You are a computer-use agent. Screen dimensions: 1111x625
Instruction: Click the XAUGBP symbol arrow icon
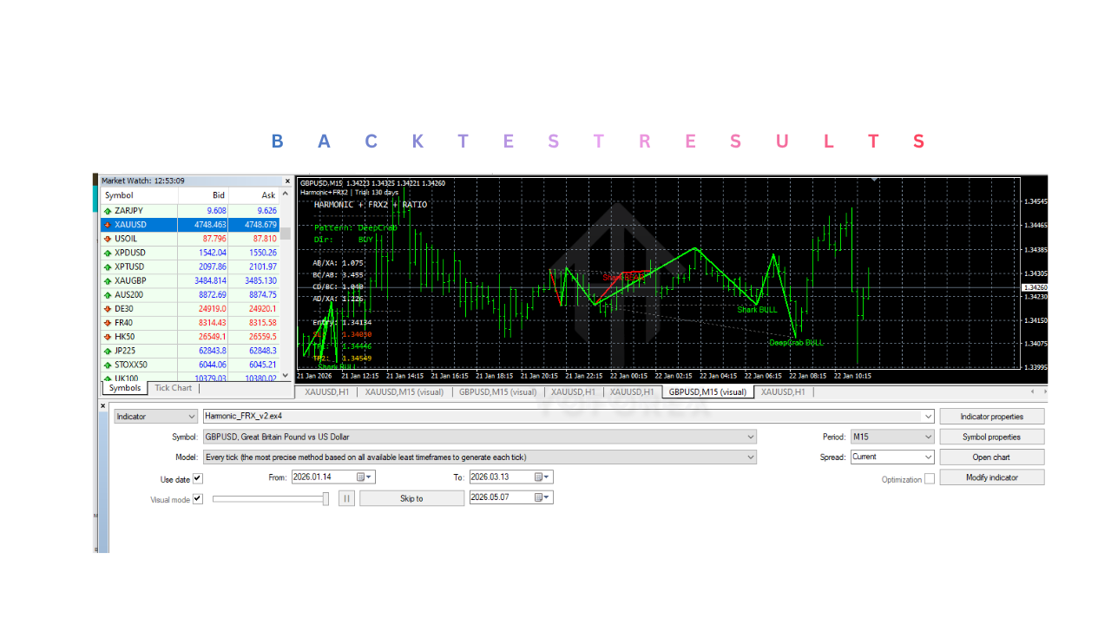click(x=108, y=280)
